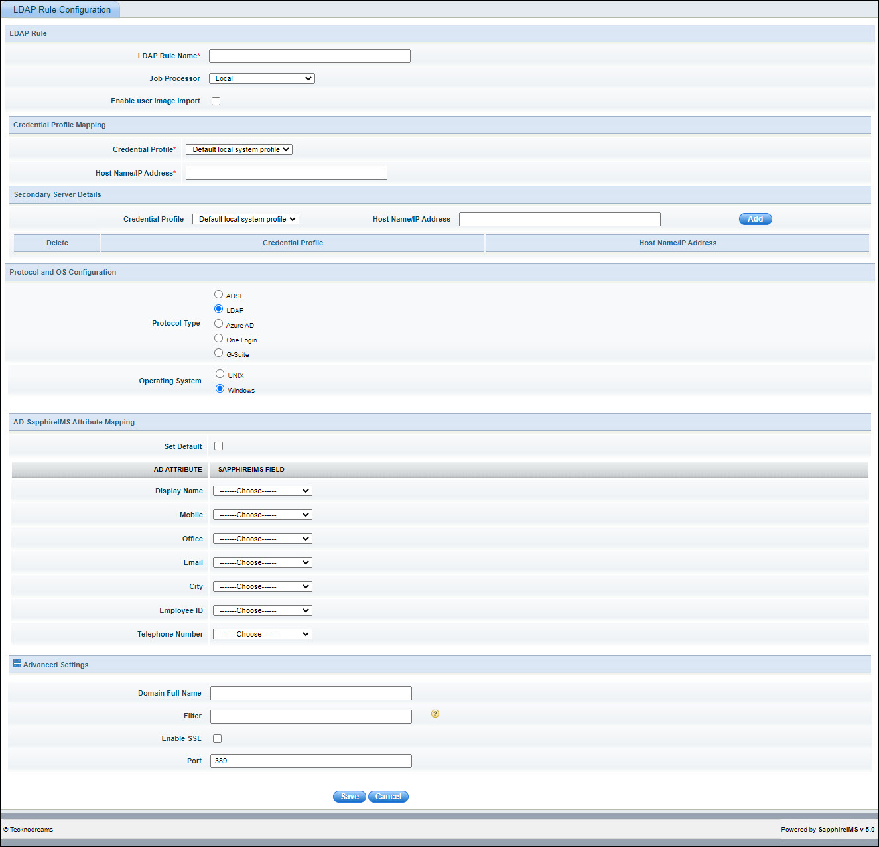Open primary Credential Profile dropdown

[x=239, y=149]
